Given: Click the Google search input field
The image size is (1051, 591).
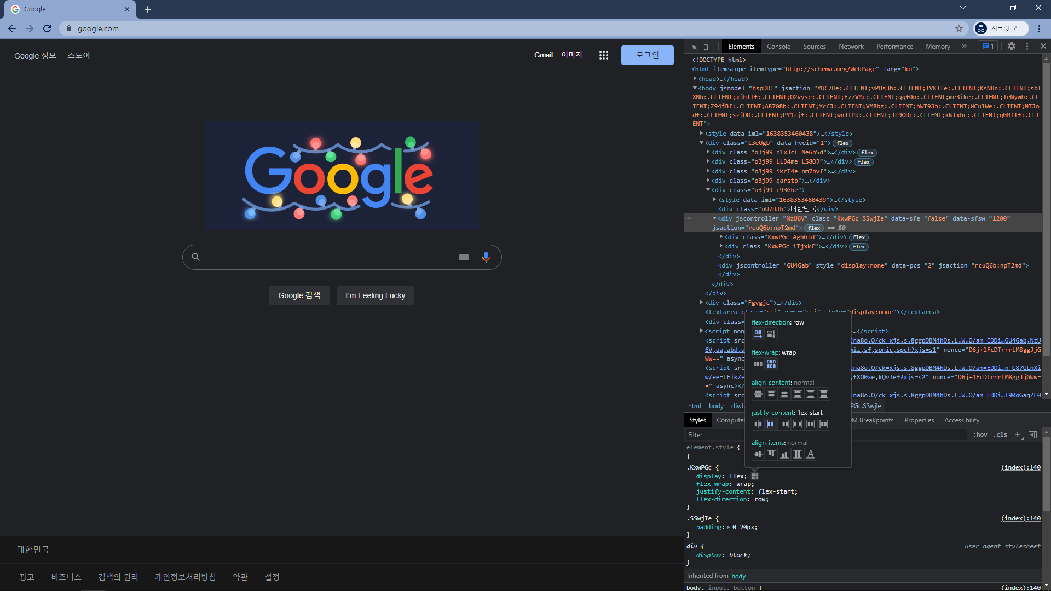Looking at the screenshot, I should 328,257.
